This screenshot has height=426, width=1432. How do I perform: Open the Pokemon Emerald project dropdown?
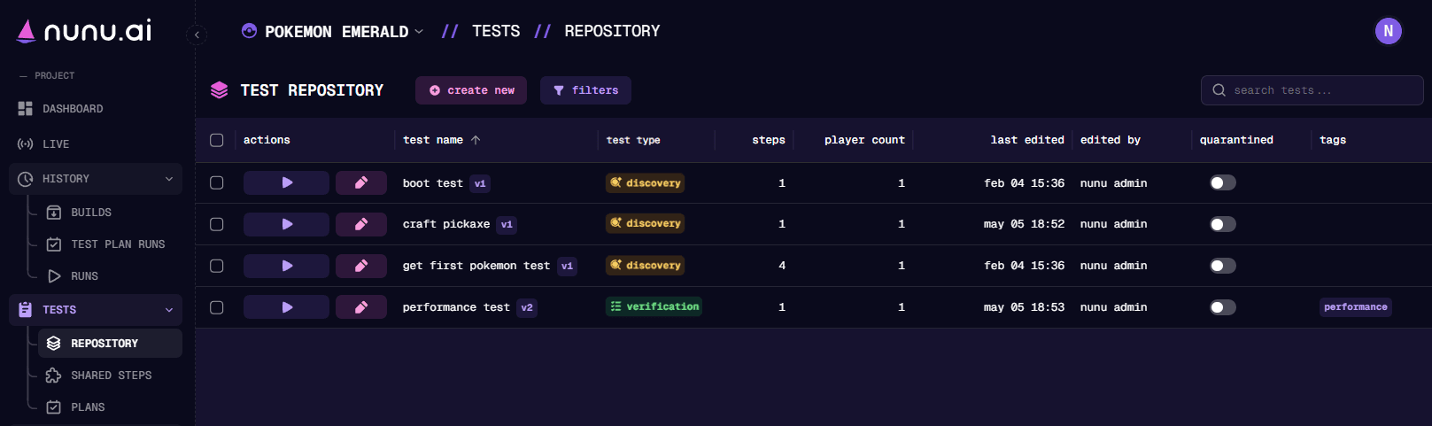[x=332, y=31]
